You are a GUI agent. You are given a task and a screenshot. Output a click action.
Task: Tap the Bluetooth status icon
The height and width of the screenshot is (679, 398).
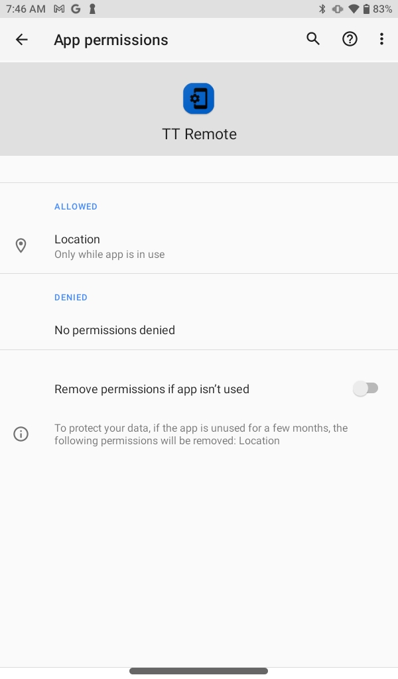tap(322, 9)
